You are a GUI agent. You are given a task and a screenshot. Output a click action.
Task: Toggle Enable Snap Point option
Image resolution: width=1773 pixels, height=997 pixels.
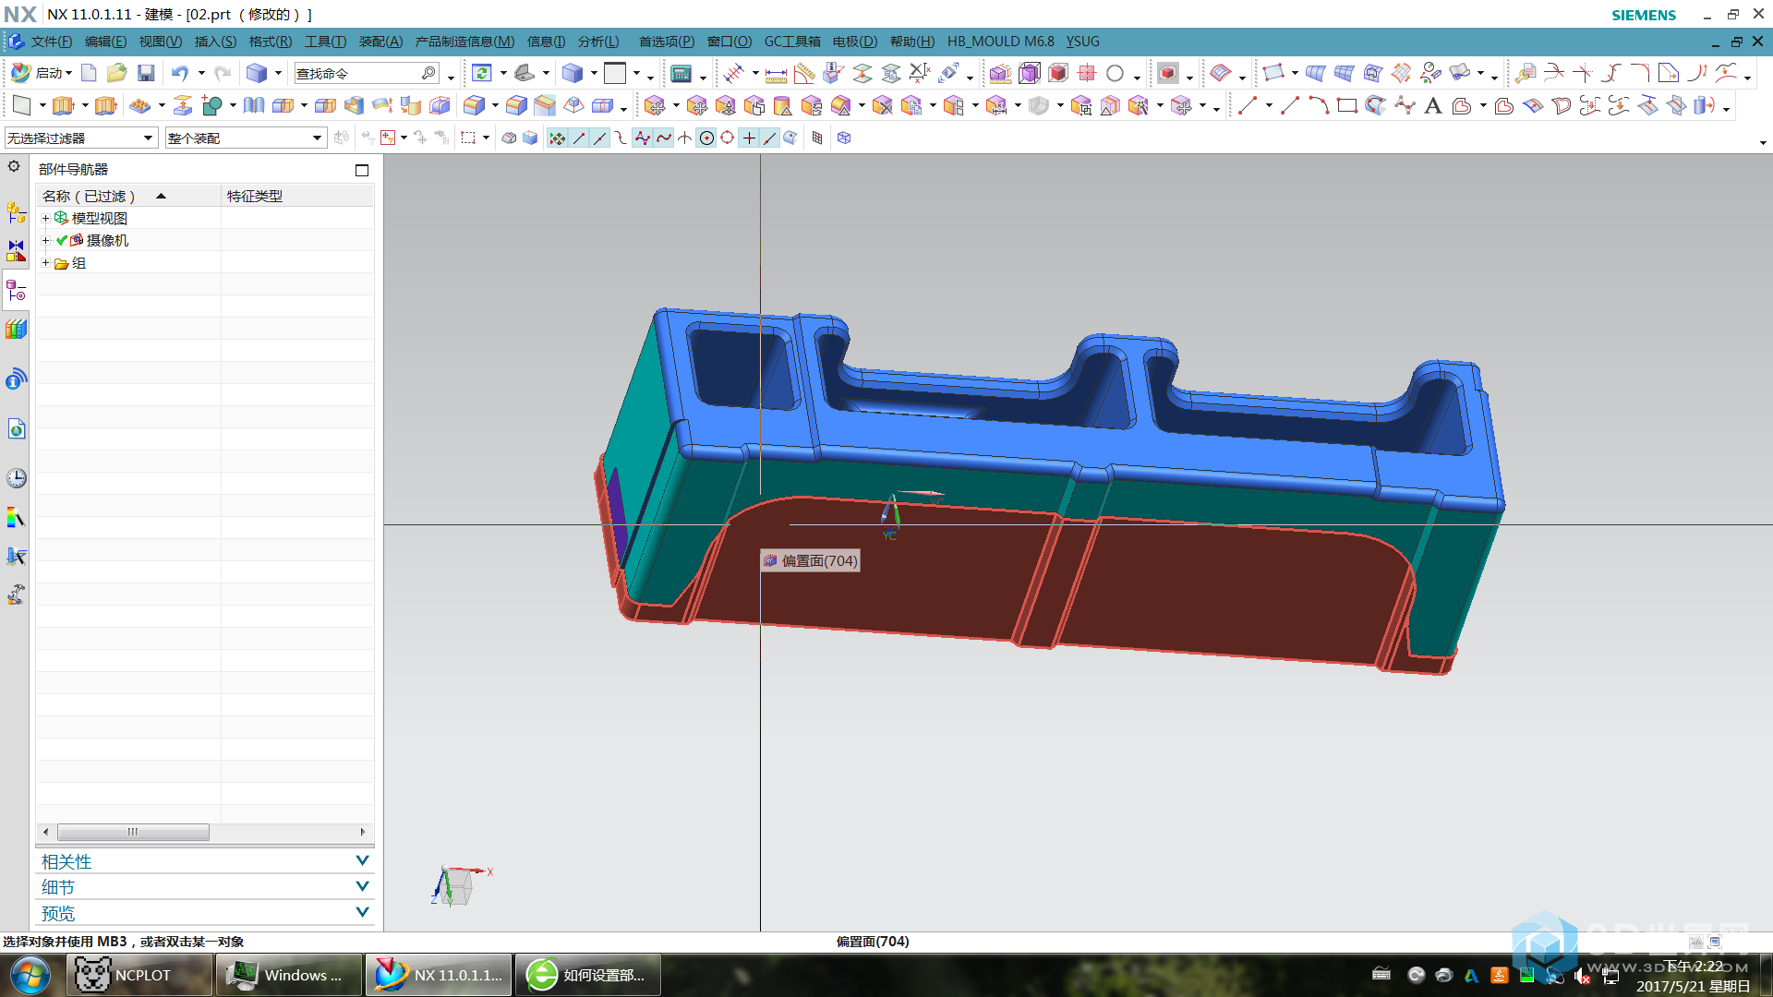point(557,138)
